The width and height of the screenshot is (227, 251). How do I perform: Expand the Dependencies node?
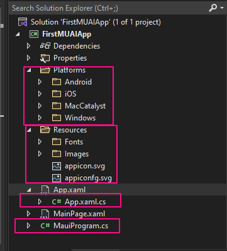[x=28, y=46]
